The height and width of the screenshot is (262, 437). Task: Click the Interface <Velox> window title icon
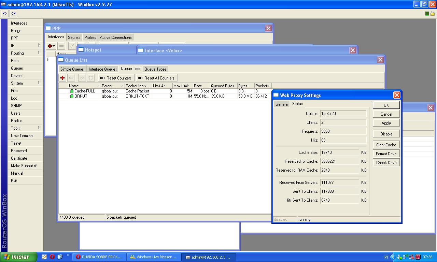[x=141, y=50]
